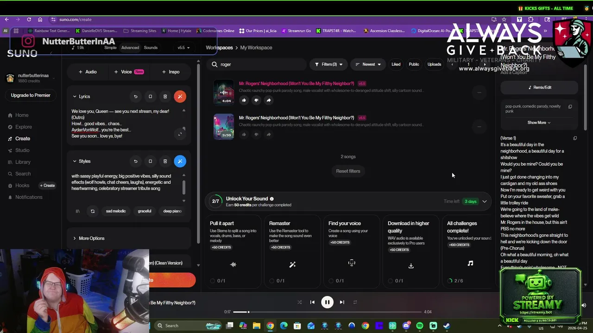Share the first Mr. Rogers' Neighborhood song
593x333 pixels.
point(269,100)
